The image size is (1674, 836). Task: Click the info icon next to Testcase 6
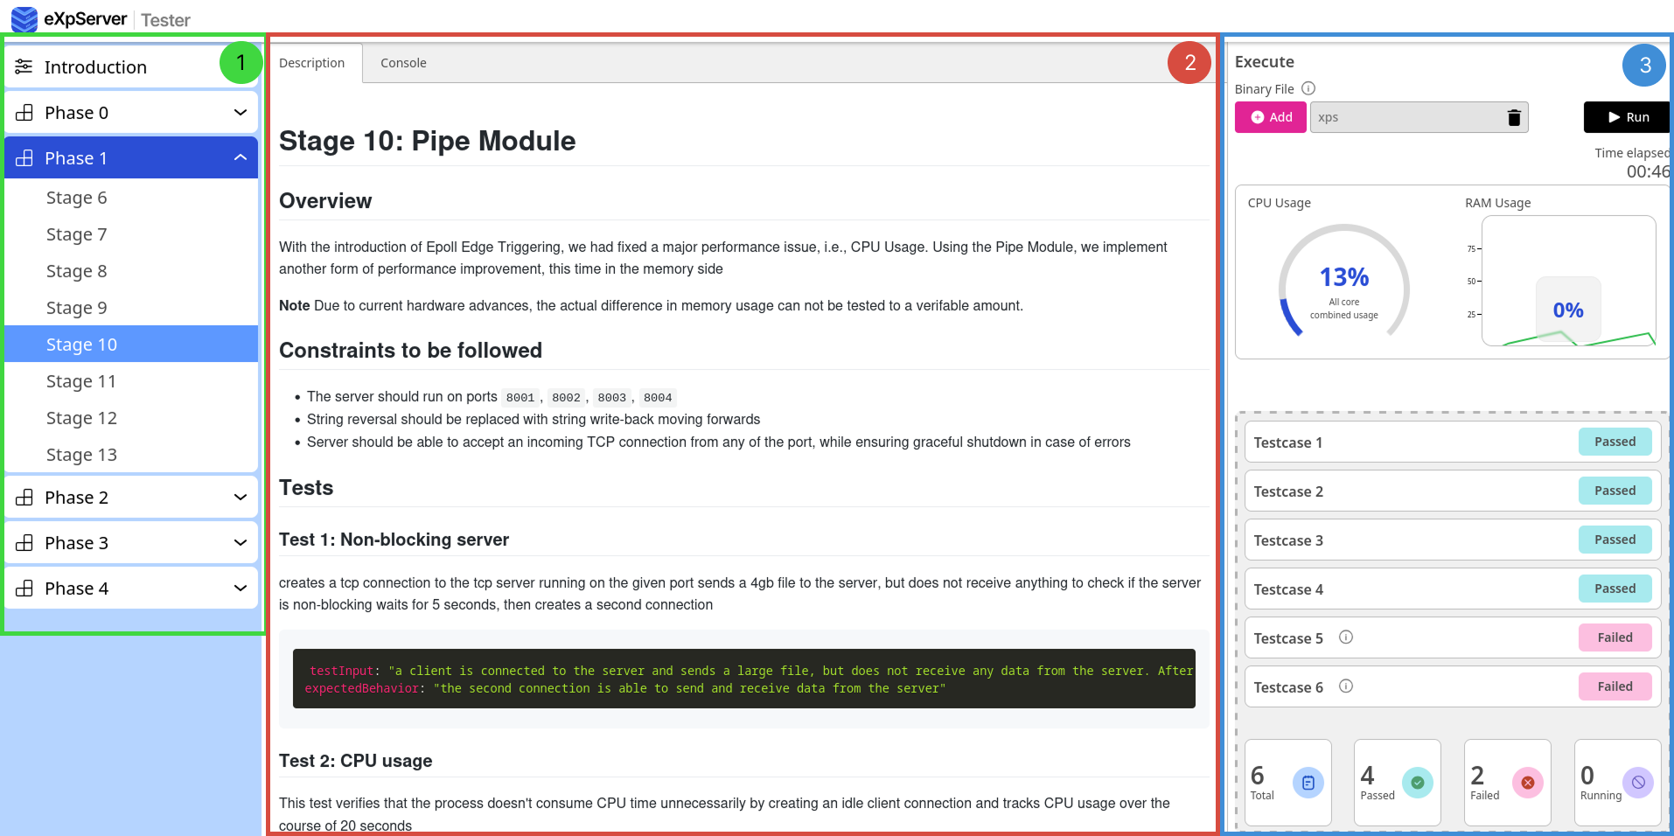(x=1346, y=686)
